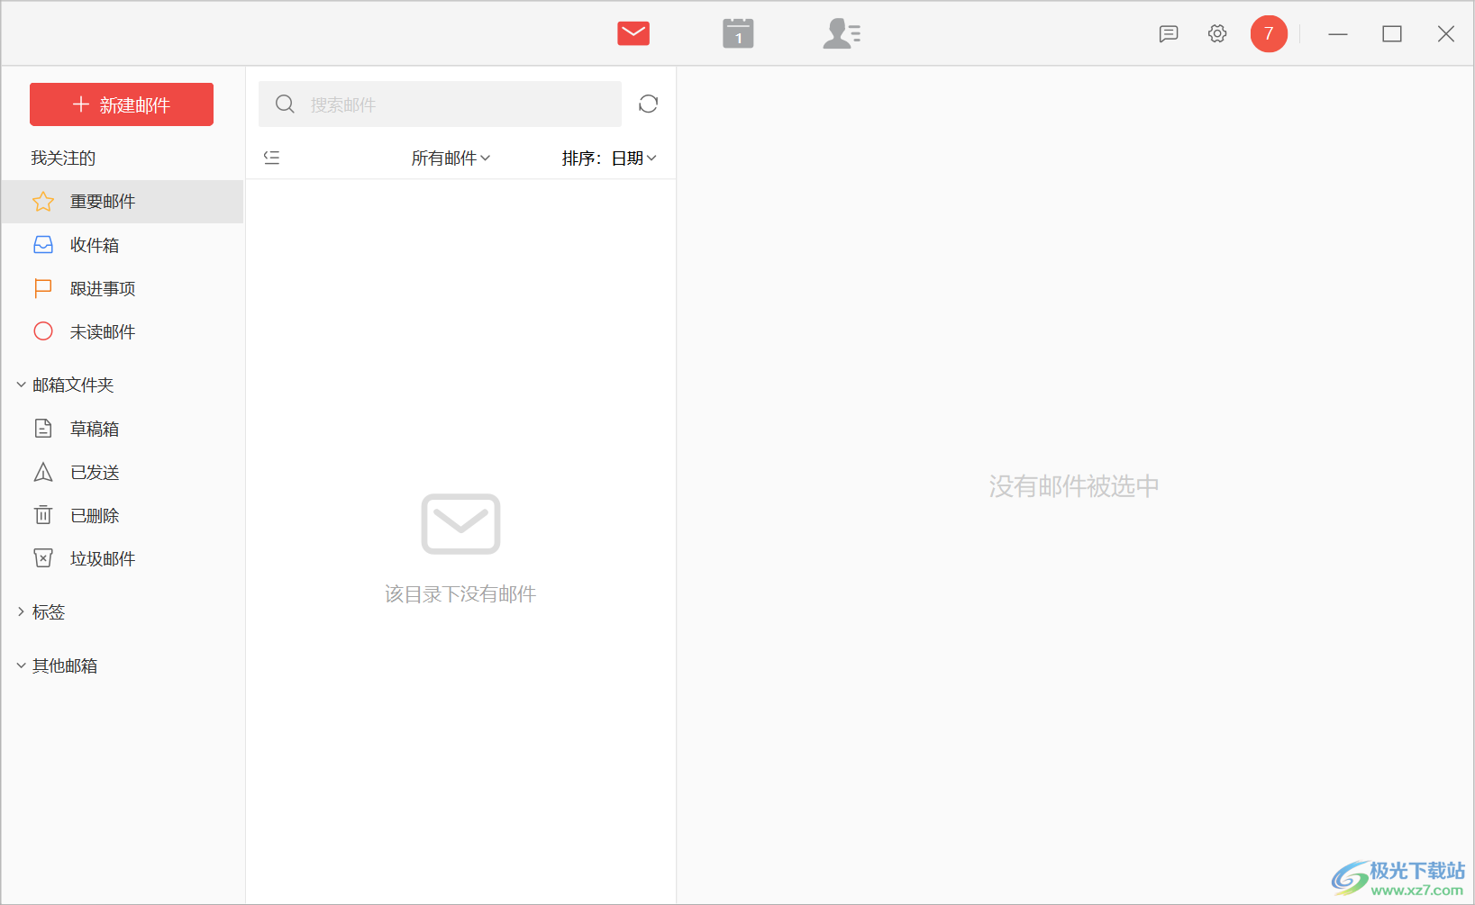Select the 重要邮件 folder
Viewport: 1475px width, 905px height.
123,202
